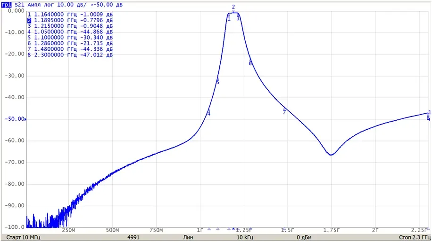Click the -20.00 Y-axis label

pos(15,54)
